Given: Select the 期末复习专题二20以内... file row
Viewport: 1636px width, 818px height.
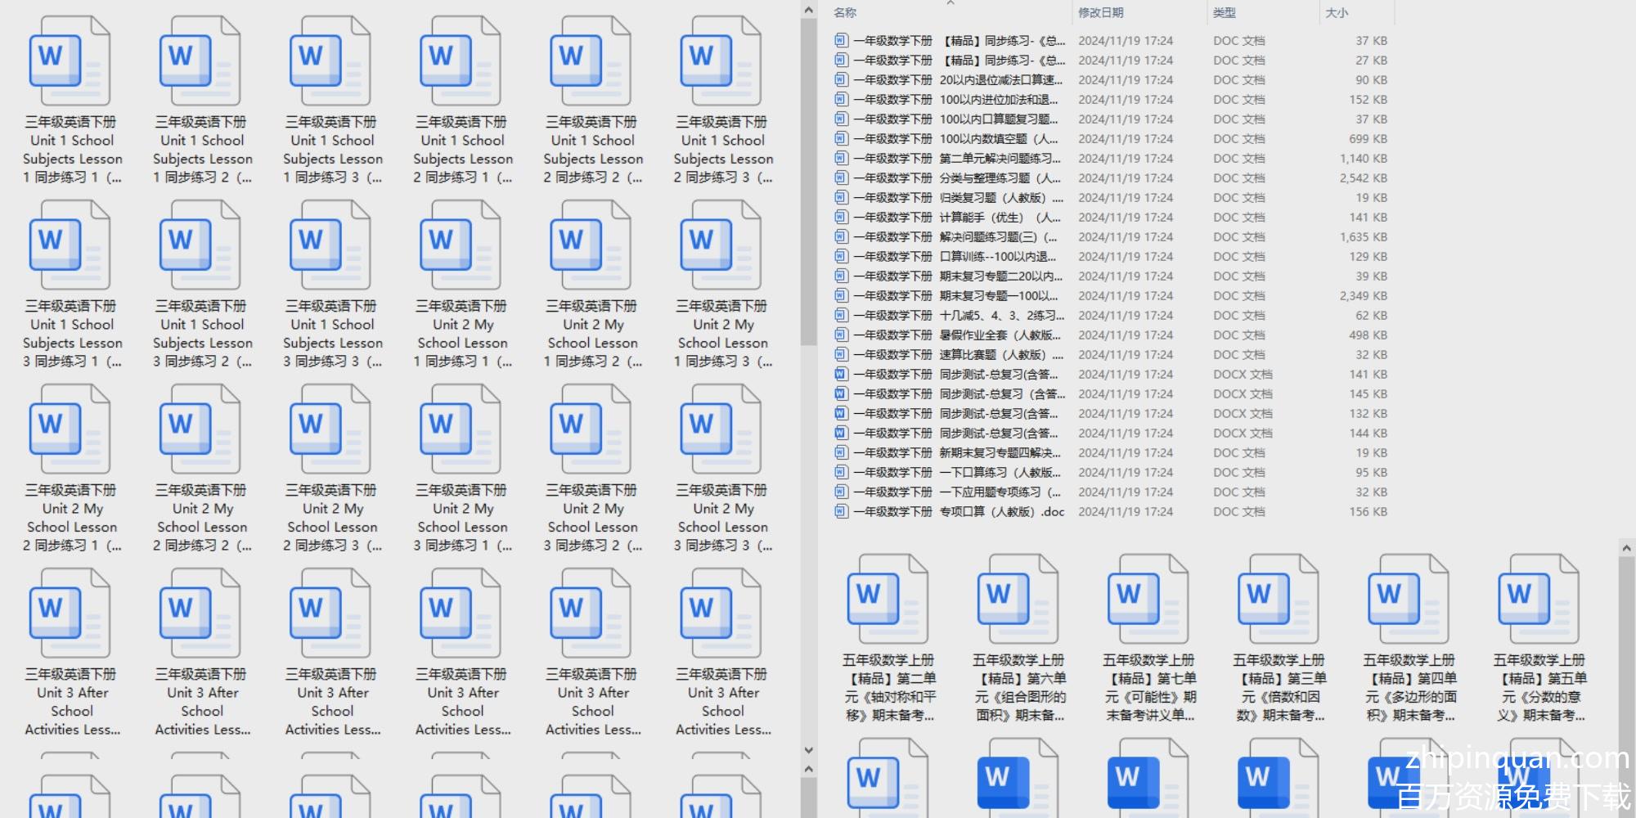Looking at the screenshot, I should [1111, 276].
